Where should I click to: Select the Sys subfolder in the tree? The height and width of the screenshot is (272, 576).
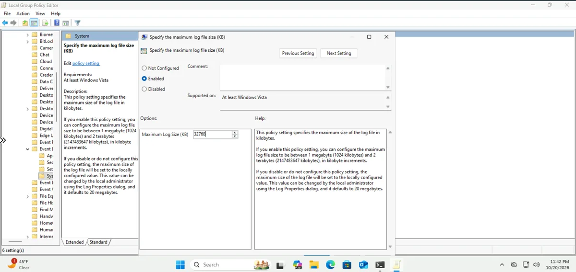(x=46, y=176)
